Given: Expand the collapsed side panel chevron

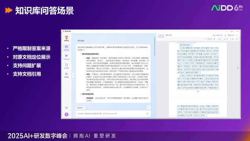Looking at the screenshot, I should point(73,75).
